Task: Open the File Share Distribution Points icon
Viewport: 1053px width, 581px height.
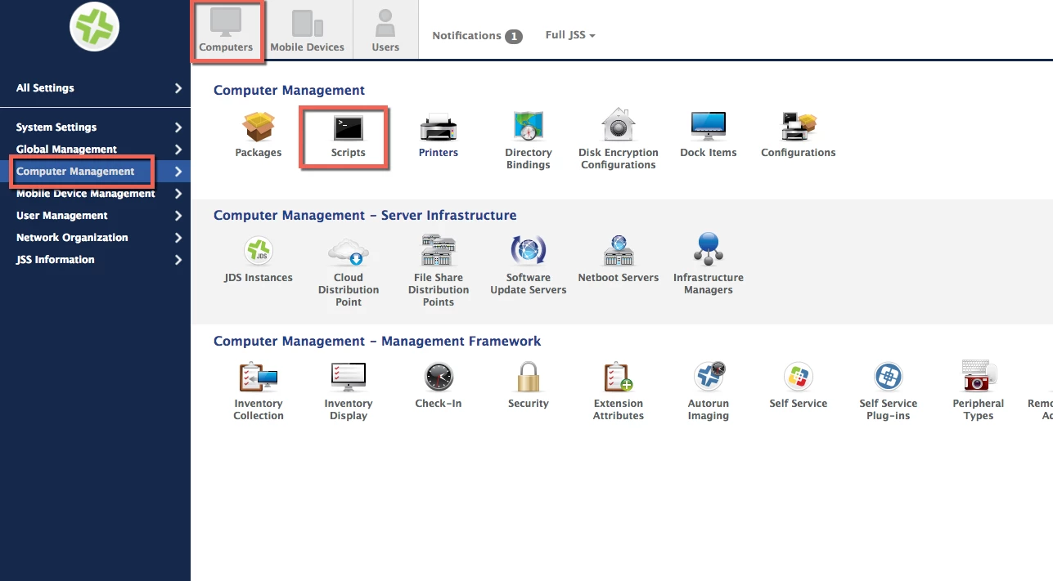Action: pos(439,250)
